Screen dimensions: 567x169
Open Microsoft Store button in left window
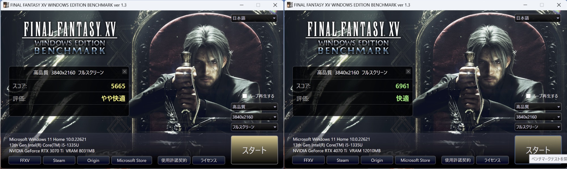click(x=132, y=160)
